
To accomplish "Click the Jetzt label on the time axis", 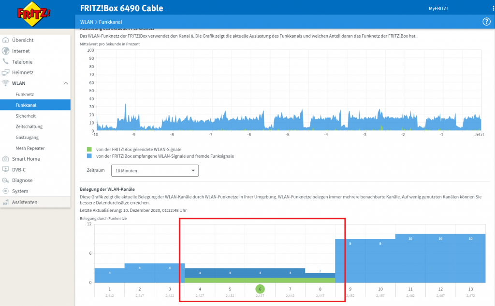I will (479, 135).
